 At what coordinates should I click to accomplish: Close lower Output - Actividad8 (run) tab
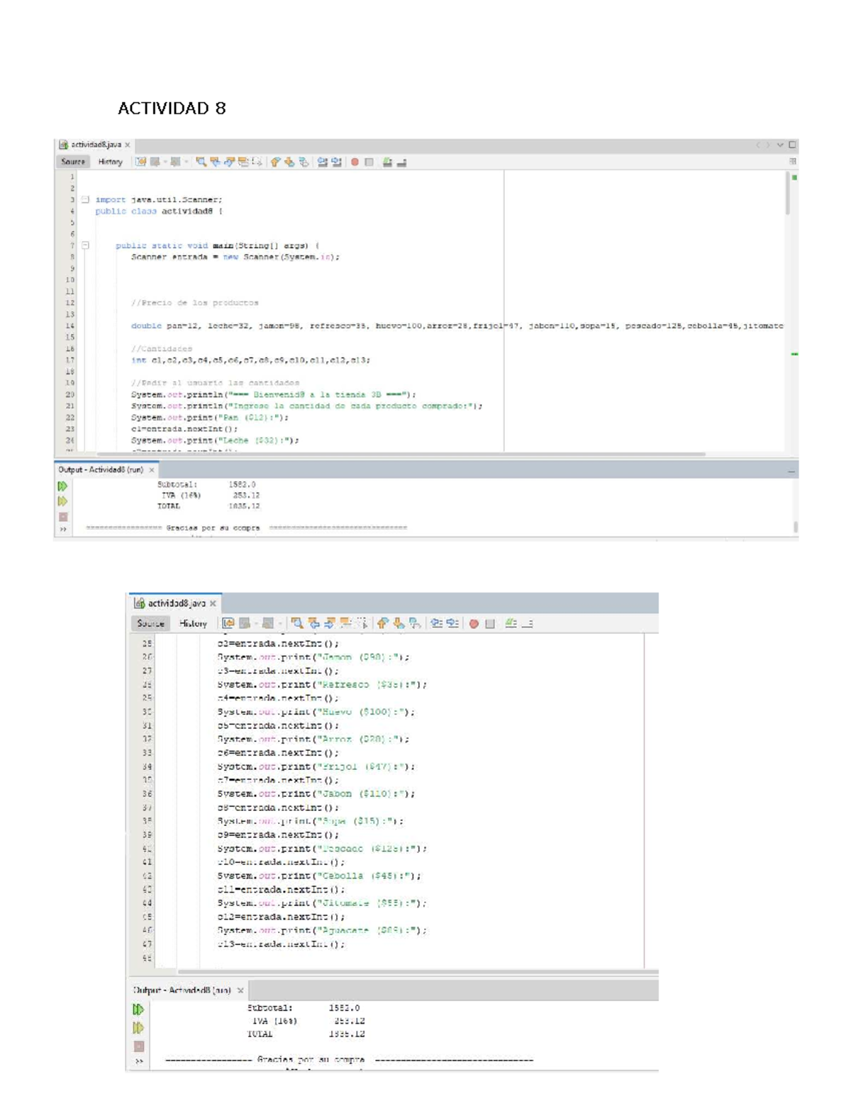[240, 990]
